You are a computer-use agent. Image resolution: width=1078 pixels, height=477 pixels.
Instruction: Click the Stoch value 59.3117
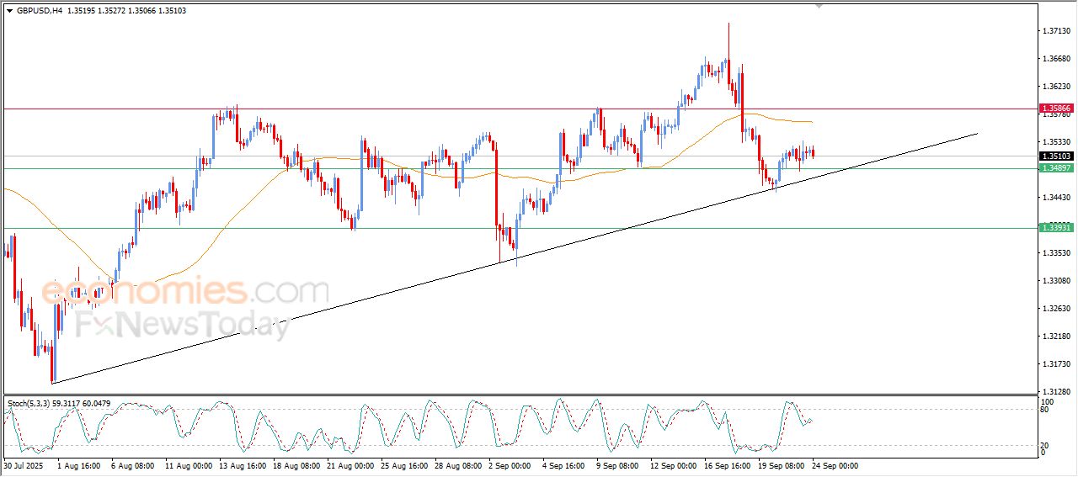pos(67,404)
